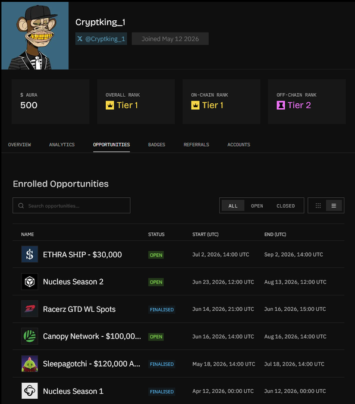Click the Bored Ape profile avatar
355x404 pixels.
(35, 36)
